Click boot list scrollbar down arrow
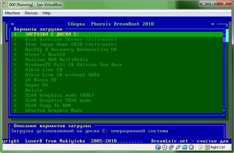 (x=224, y=111)
